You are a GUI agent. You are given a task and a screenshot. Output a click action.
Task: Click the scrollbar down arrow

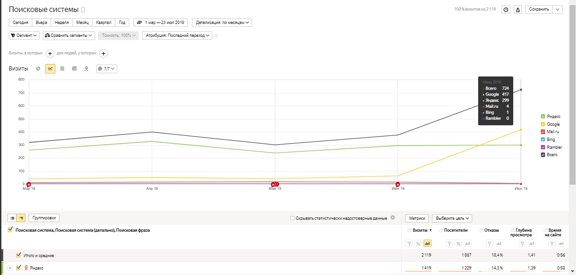pos(573,272)
